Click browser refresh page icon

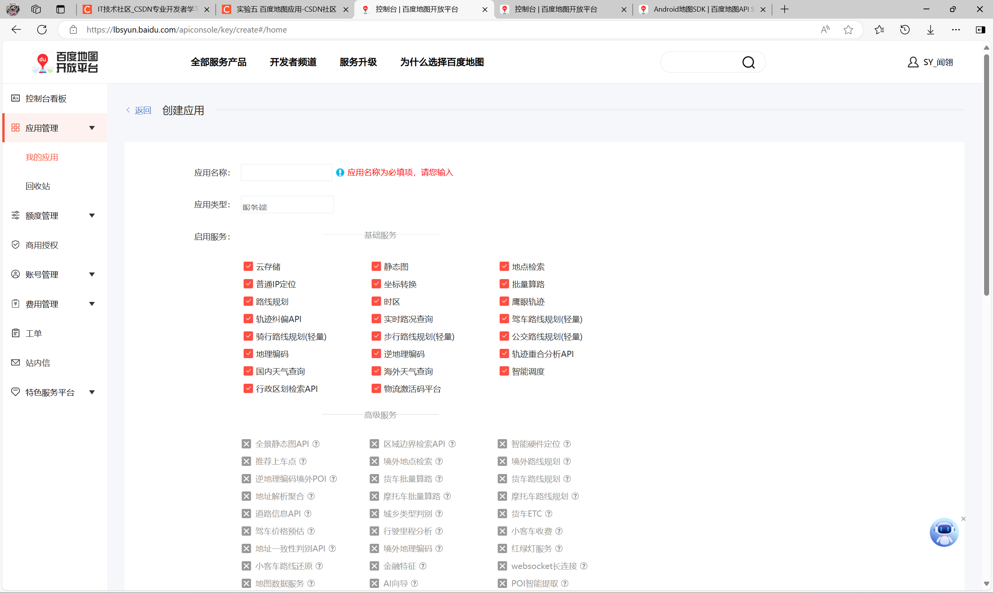click(x=42, y=29)
